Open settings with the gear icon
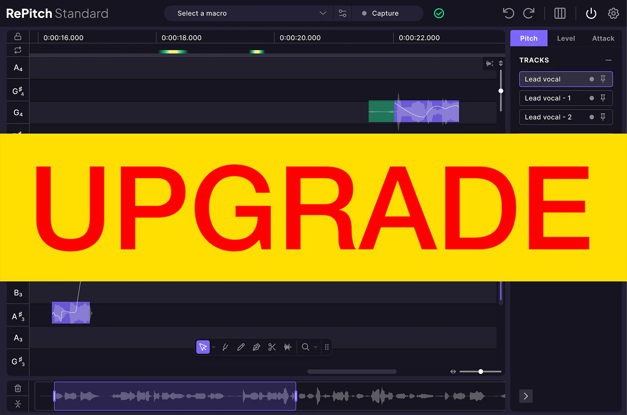627x415 pixels. pos(613,13)
